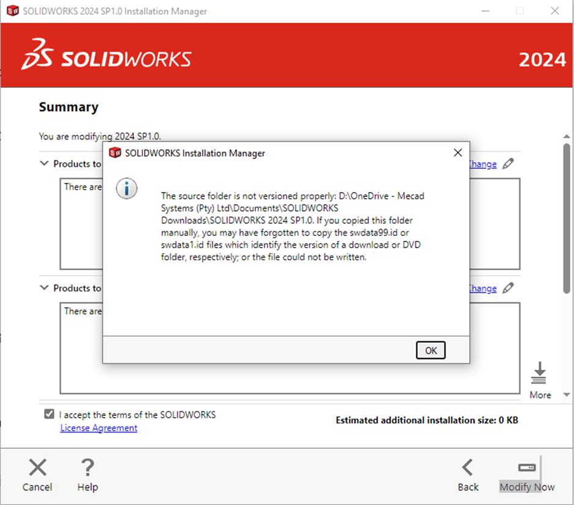Image resolution: width=574 pixels, height=505 pixels.
Task: Click the SOLIDWORKS cube icon in the title bar
Action: (12, 10)
